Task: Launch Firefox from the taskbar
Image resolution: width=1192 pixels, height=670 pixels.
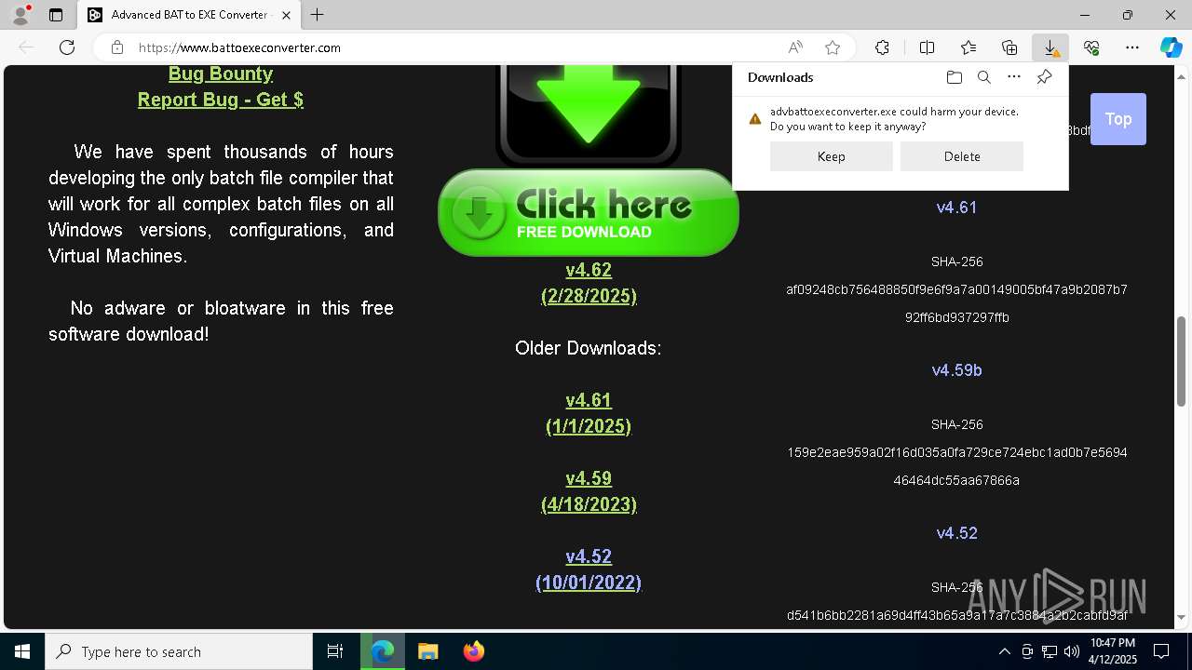Action: 474,651
